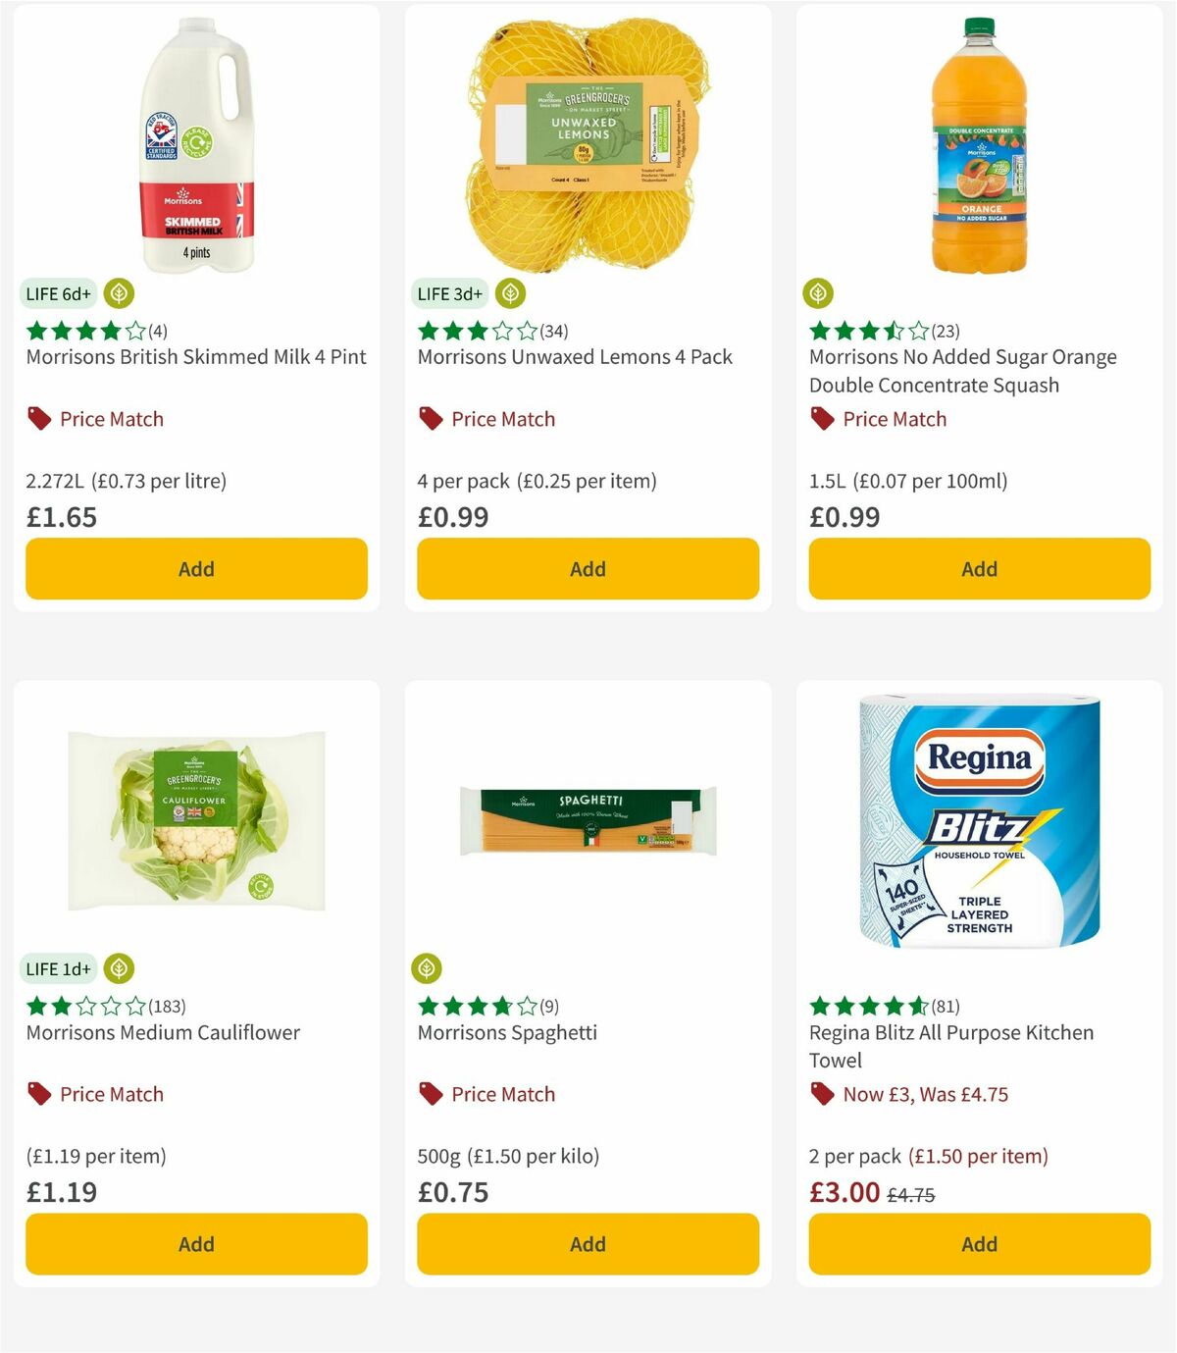This screenshot has width=1177, height=1353.
Task: Click the LIFE 6d+ badge on skimmed milk
Action: tap(57, 293)
